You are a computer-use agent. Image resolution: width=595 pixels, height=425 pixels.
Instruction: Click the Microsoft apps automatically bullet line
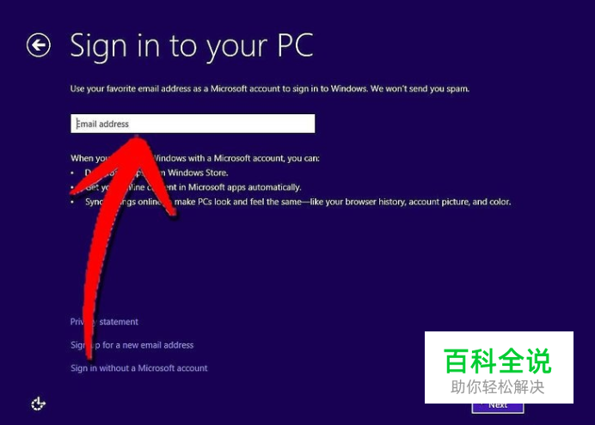point(193,187)
